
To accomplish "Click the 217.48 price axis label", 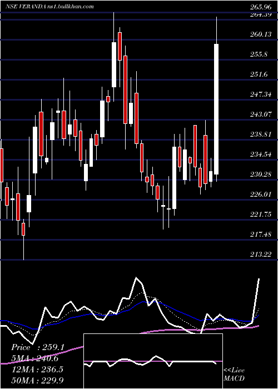I will 261,234.
